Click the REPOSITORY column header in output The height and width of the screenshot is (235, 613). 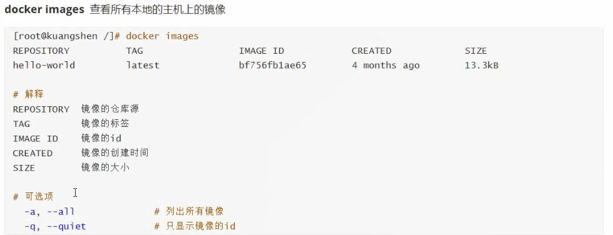tap(41, 51)
